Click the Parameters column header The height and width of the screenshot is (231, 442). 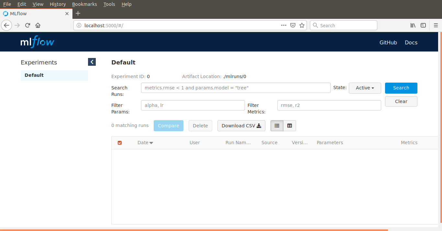330,143
